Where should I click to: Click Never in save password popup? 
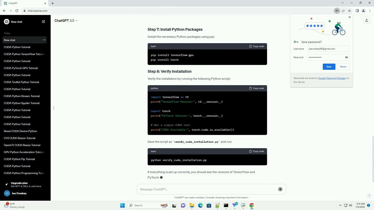pos(343,67)
